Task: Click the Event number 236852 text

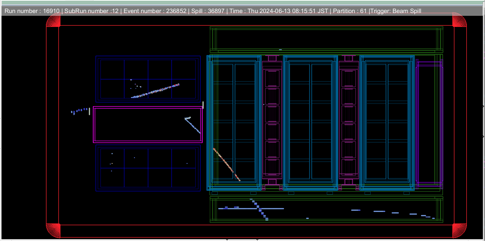Action: [155, 11]
